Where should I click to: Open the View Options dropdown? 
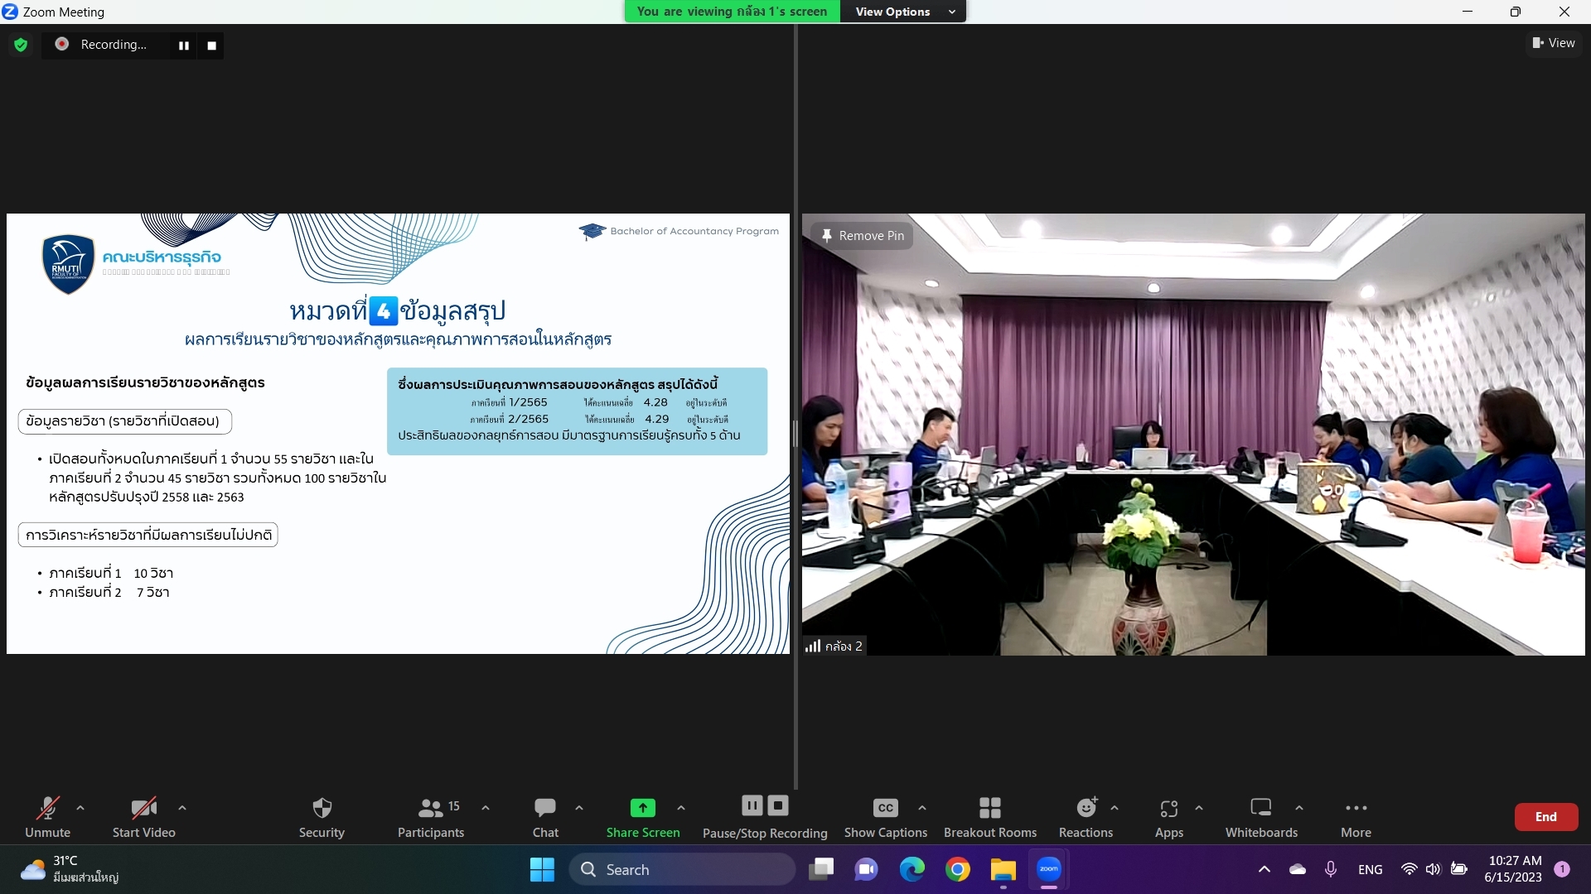904,12
